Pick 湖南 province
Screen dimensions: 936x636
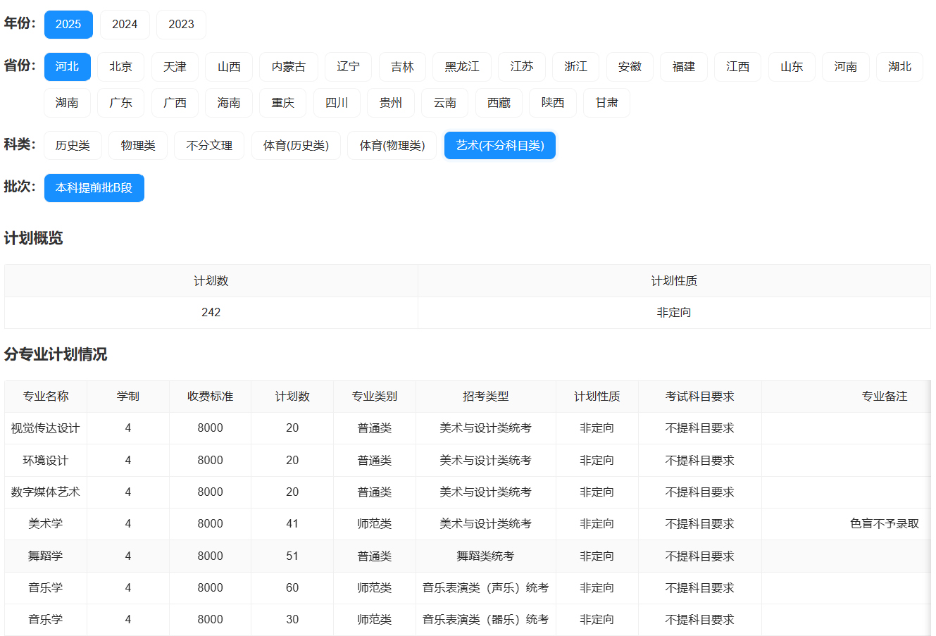click(68, 103)
